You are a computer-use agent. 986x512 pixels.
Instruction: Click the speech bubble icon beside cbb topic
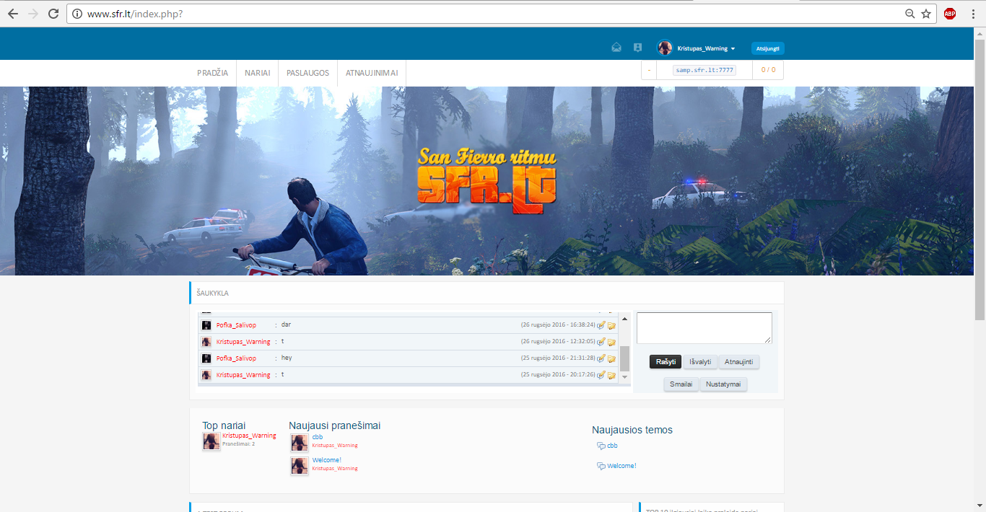pos(601,446)
